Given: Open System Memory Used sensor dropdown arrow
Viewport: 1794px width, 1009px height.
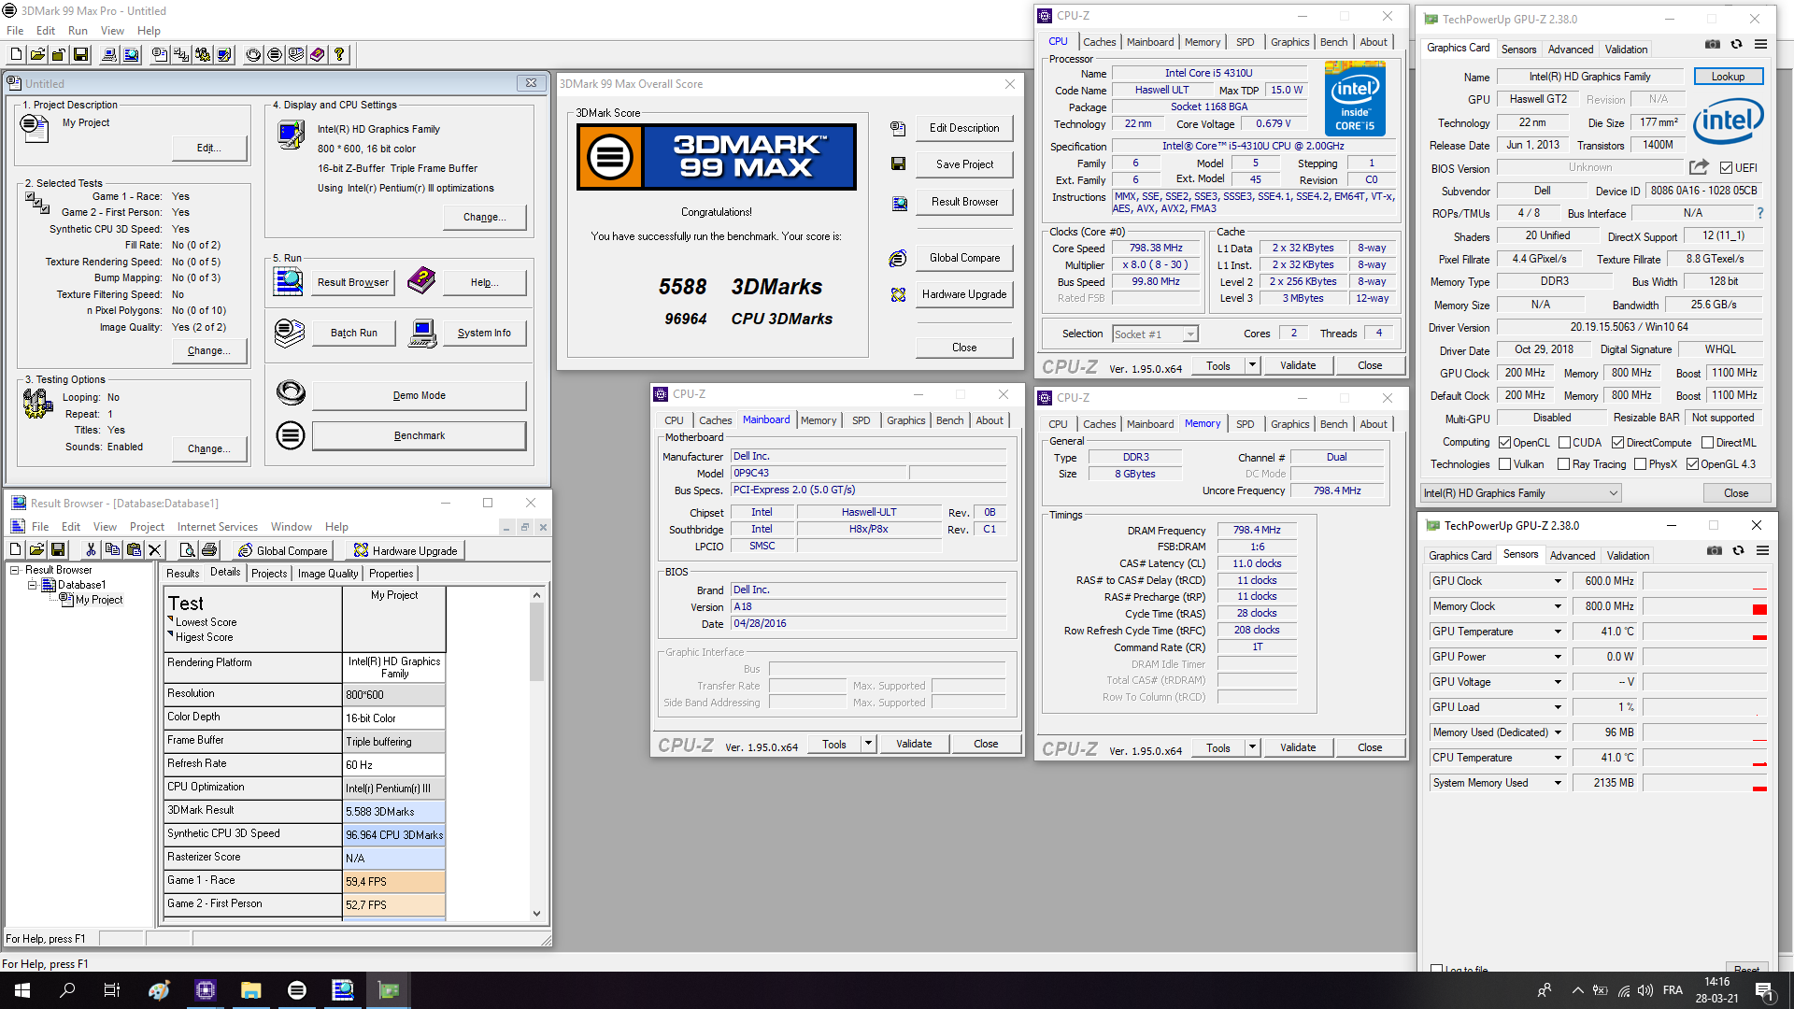Looking at the screenshot, I should [1558, 783].
